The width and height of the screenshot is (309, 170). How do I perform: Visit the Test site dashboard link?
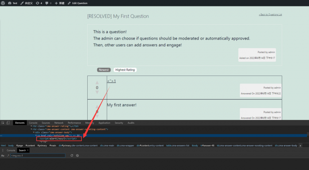pos(13,3)
